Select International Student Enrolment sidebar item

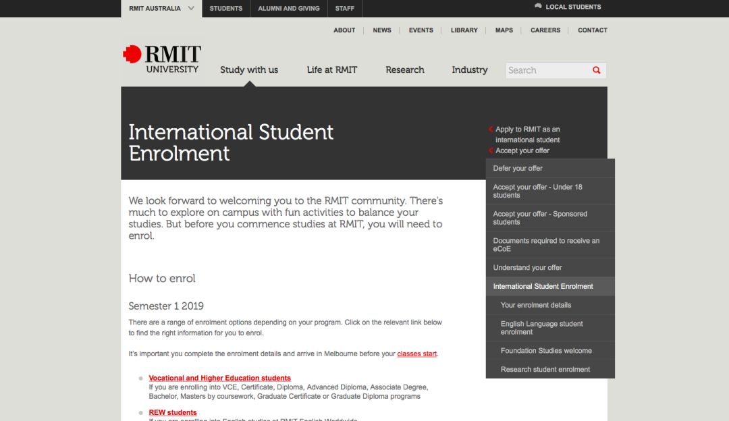(x=550, y=286)
